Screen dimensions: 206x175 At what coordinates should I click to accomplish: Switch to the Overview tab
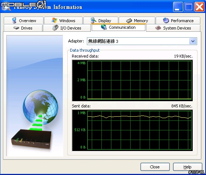(x=24, y=20)
